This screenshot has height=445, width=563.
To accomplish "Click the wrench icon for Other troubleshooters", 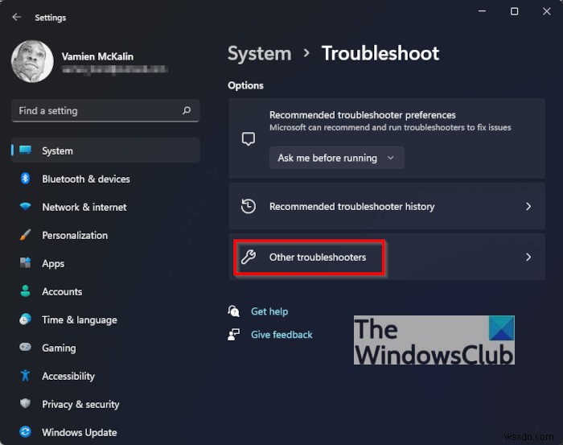I will (249, 258).
